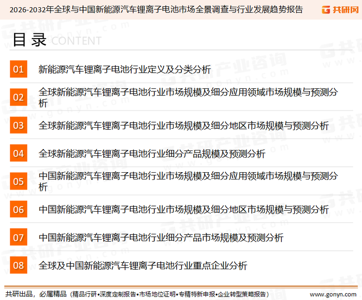Click the orange 04 chapter number box
The height and width of the screenshot is (300, 362).
click(x=18, y=153)
